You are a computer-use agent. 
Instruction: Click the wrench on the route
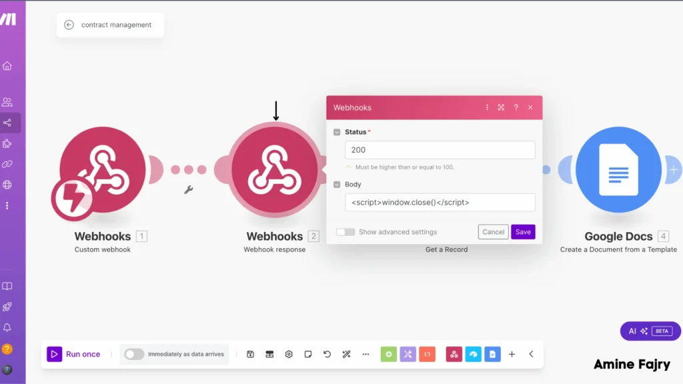[x=188, y=190]
